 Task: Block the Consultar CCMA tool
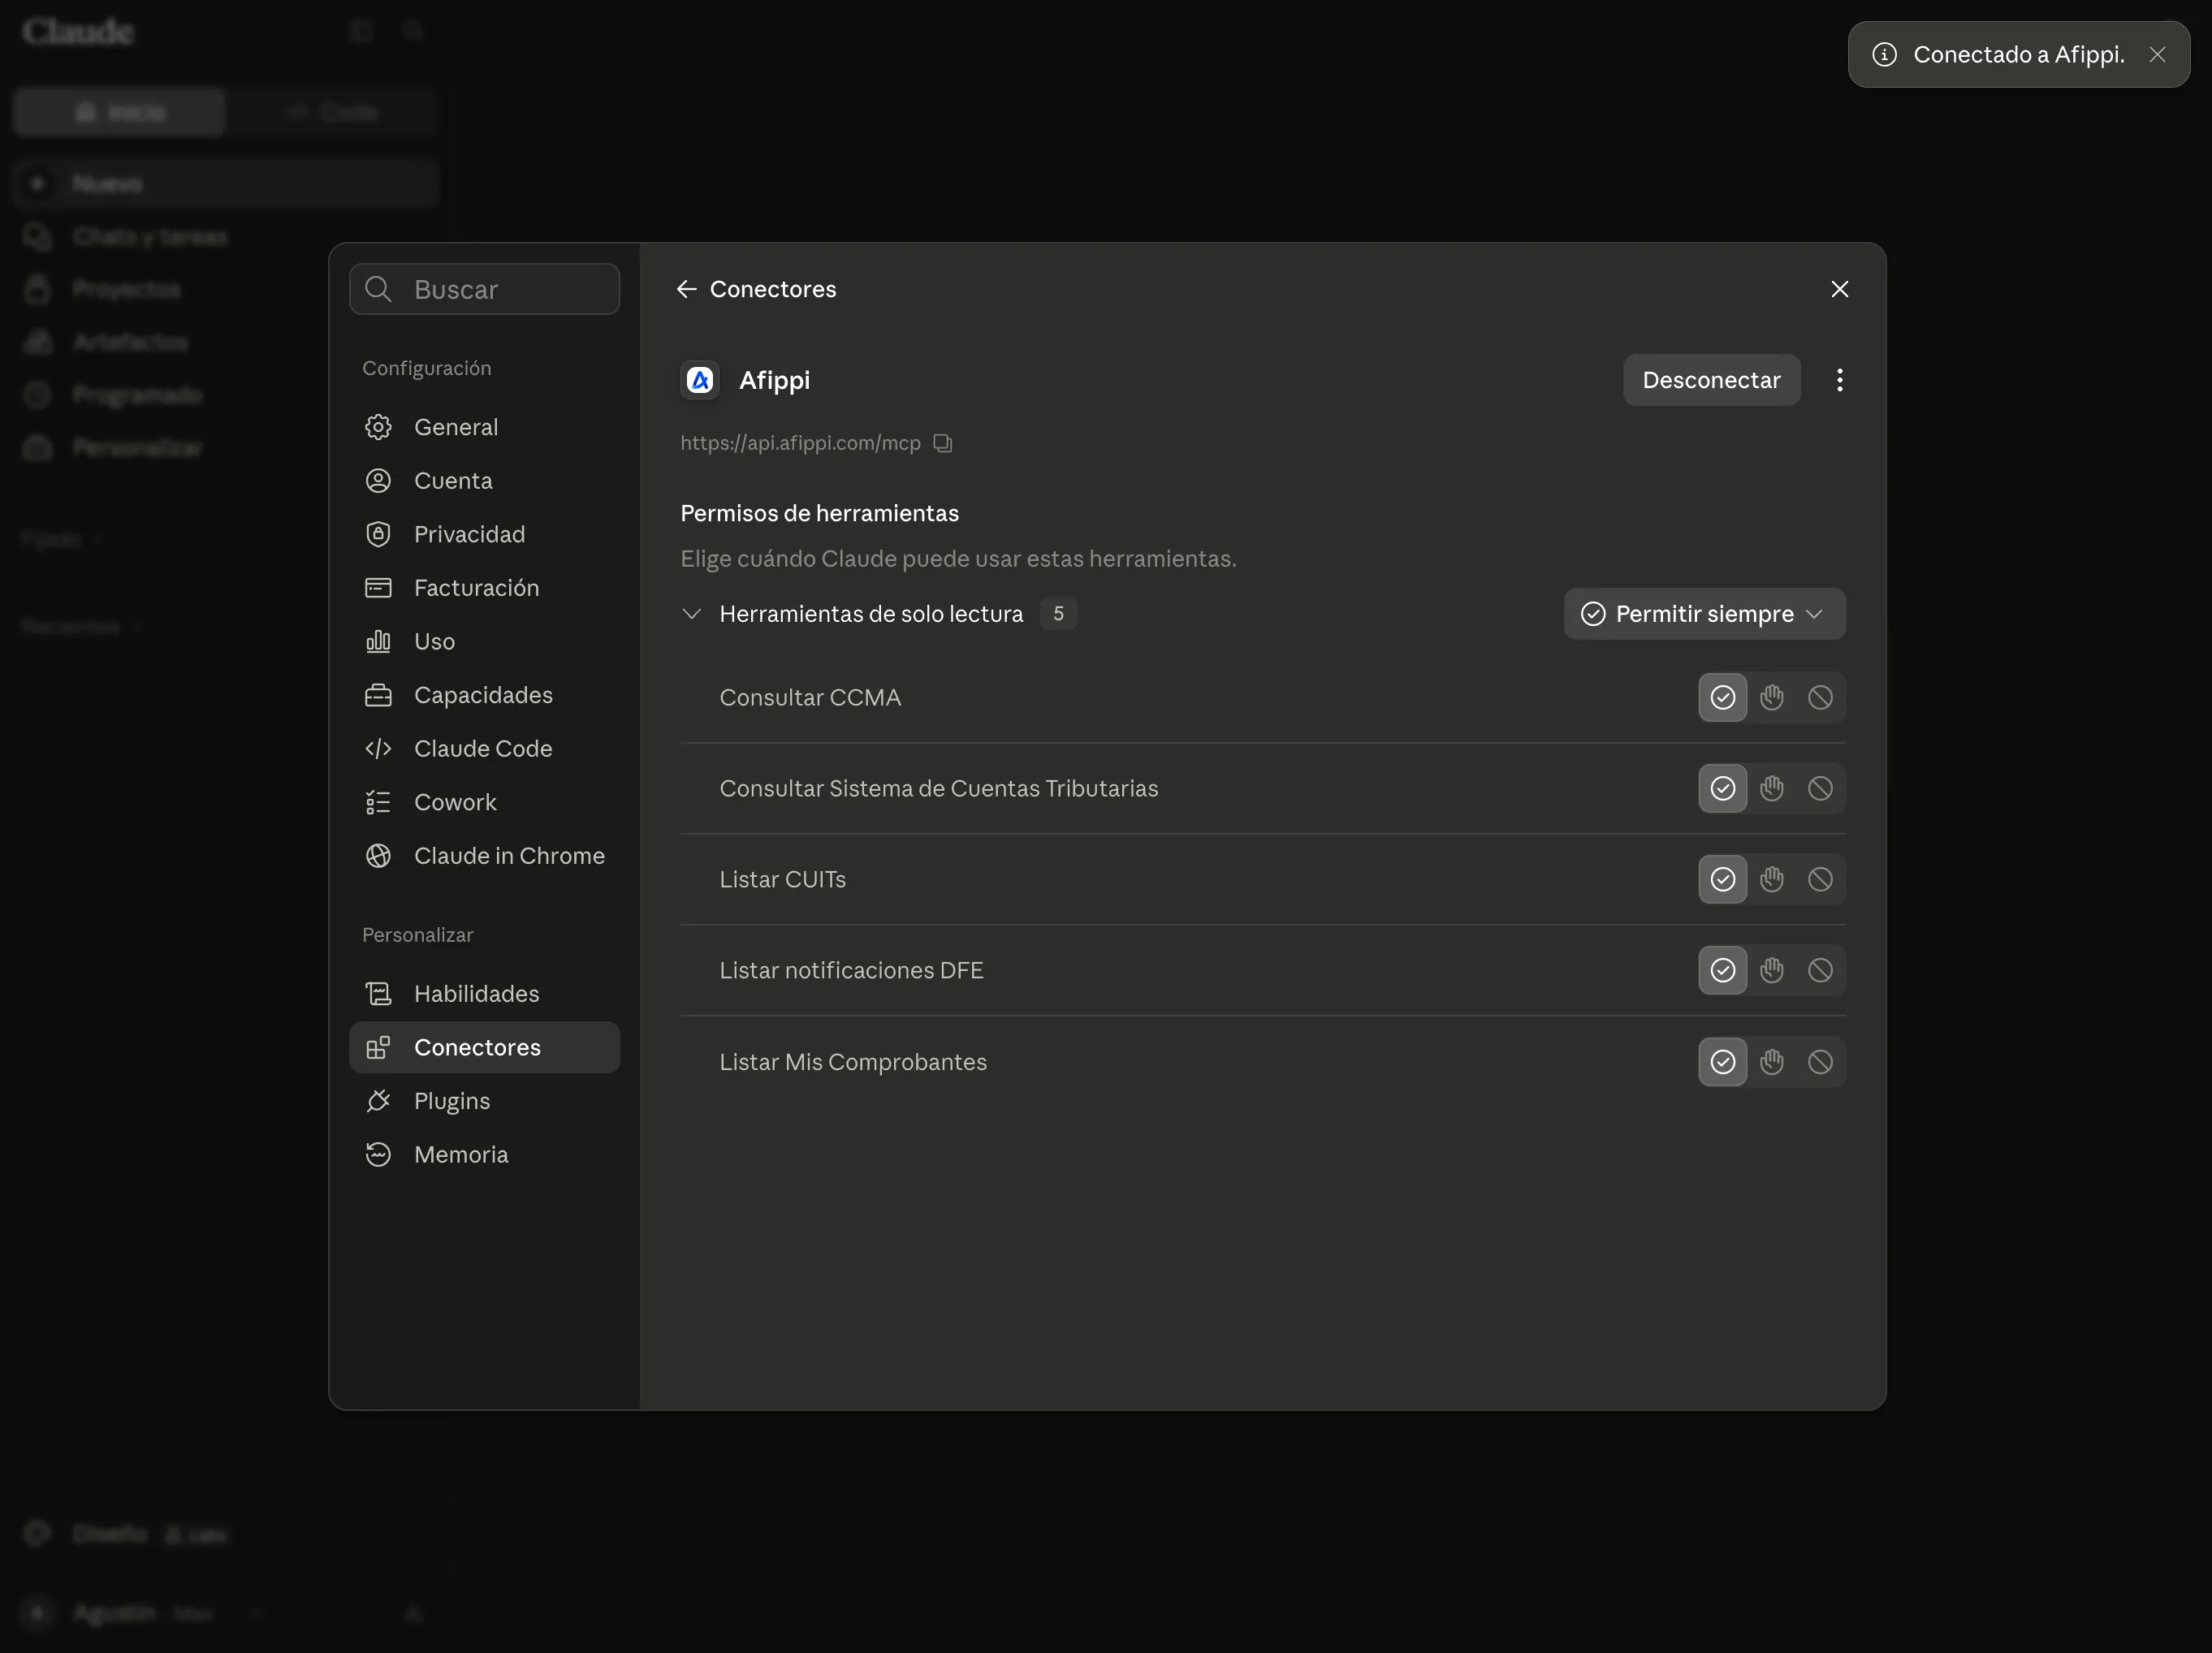click(x=1820, y=698)
